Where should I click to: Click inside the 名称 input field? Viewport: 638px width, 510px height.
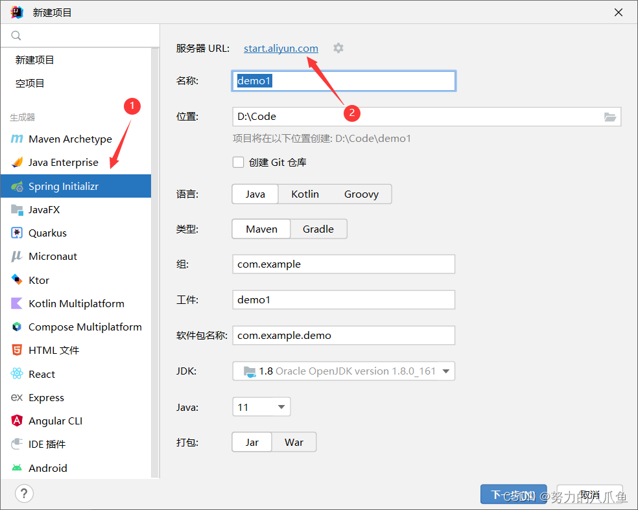[x=344, y=80]
